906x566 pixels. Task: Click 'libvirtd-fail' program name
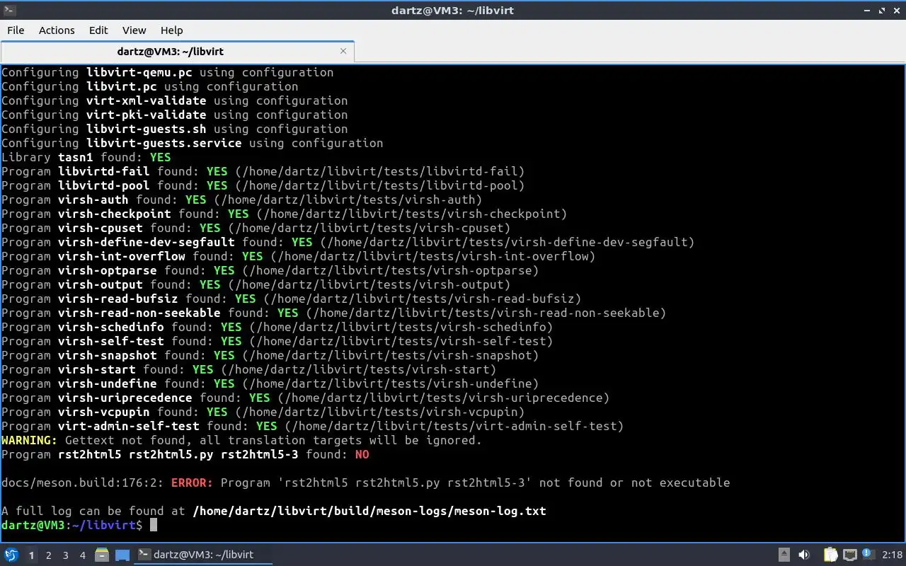(103, 171)
